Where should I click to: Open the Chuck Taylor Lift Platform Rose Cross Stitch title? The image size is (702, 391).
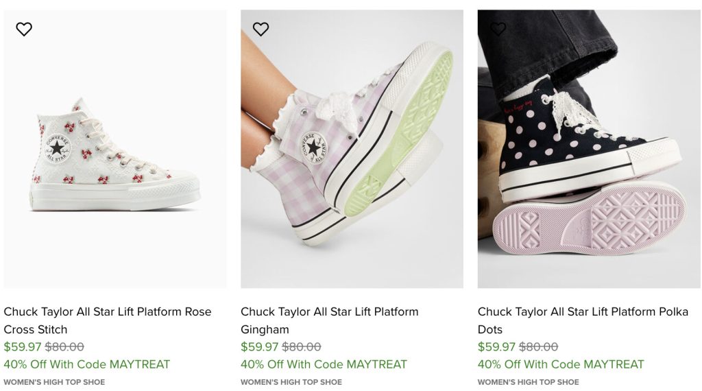click(107, 320)
